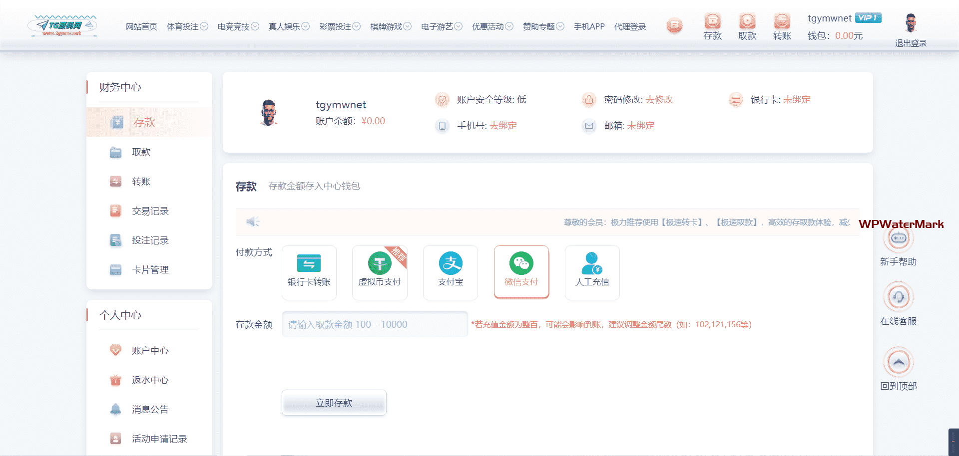Choose bank card transfer payment option

pyautogui.click(x=309, y=272)
